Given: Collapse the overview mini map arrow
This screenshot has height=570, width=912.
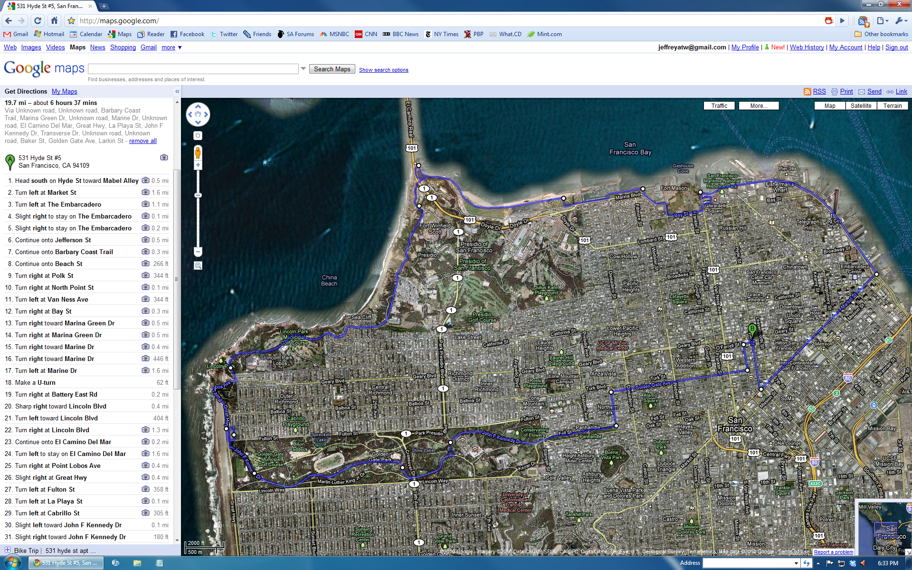Looking at the screenshot, I should point(908,552).
